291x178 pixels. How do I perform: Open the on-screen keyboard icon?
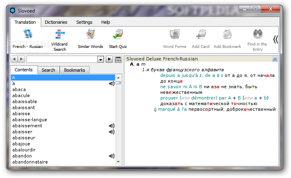[118, 59]
